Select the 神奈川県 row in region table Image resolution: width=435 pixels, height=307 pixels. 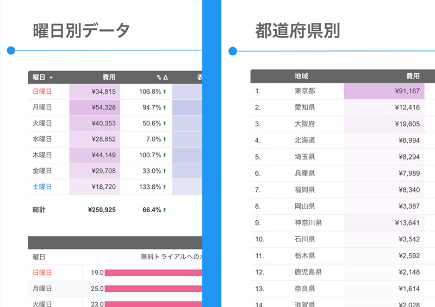tap(308, 223)
